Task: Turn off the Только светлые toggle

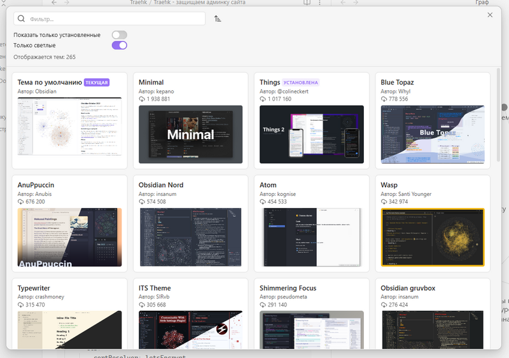Action: (120, 45)
